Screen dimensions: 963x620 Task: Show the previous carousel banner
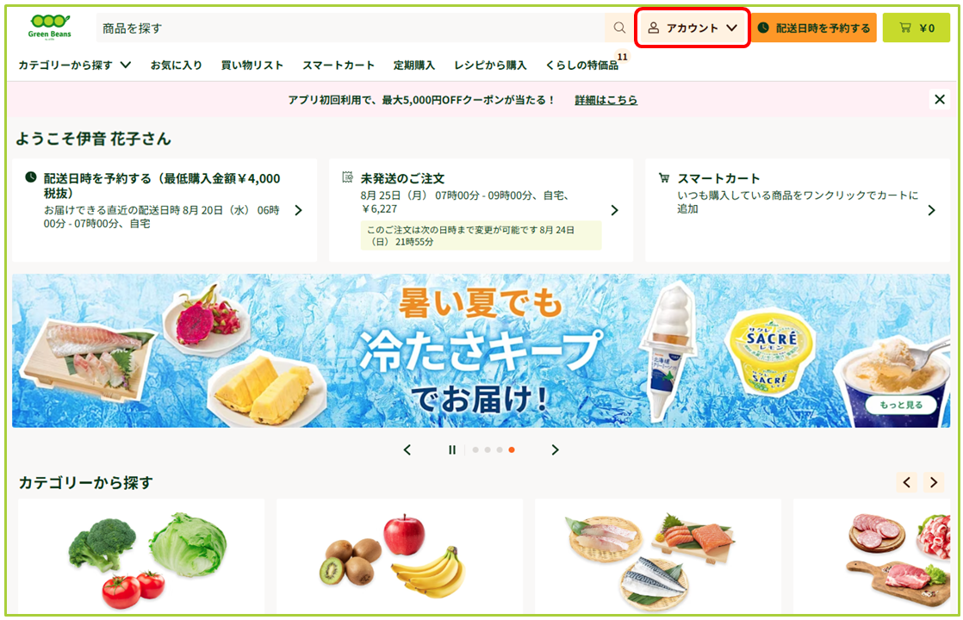click(407, 450)
